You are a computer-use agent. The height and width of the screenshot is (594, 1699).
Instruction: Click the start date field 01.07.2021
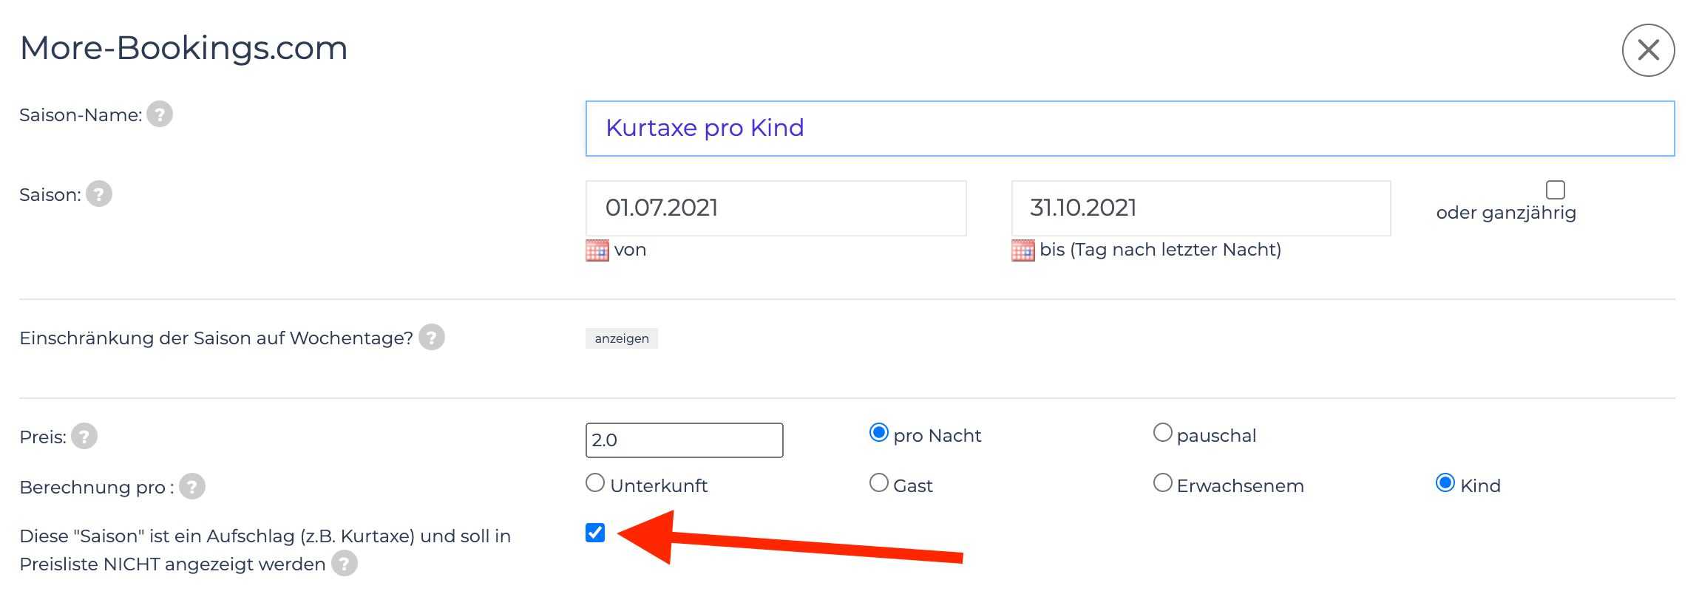point(776,208)
